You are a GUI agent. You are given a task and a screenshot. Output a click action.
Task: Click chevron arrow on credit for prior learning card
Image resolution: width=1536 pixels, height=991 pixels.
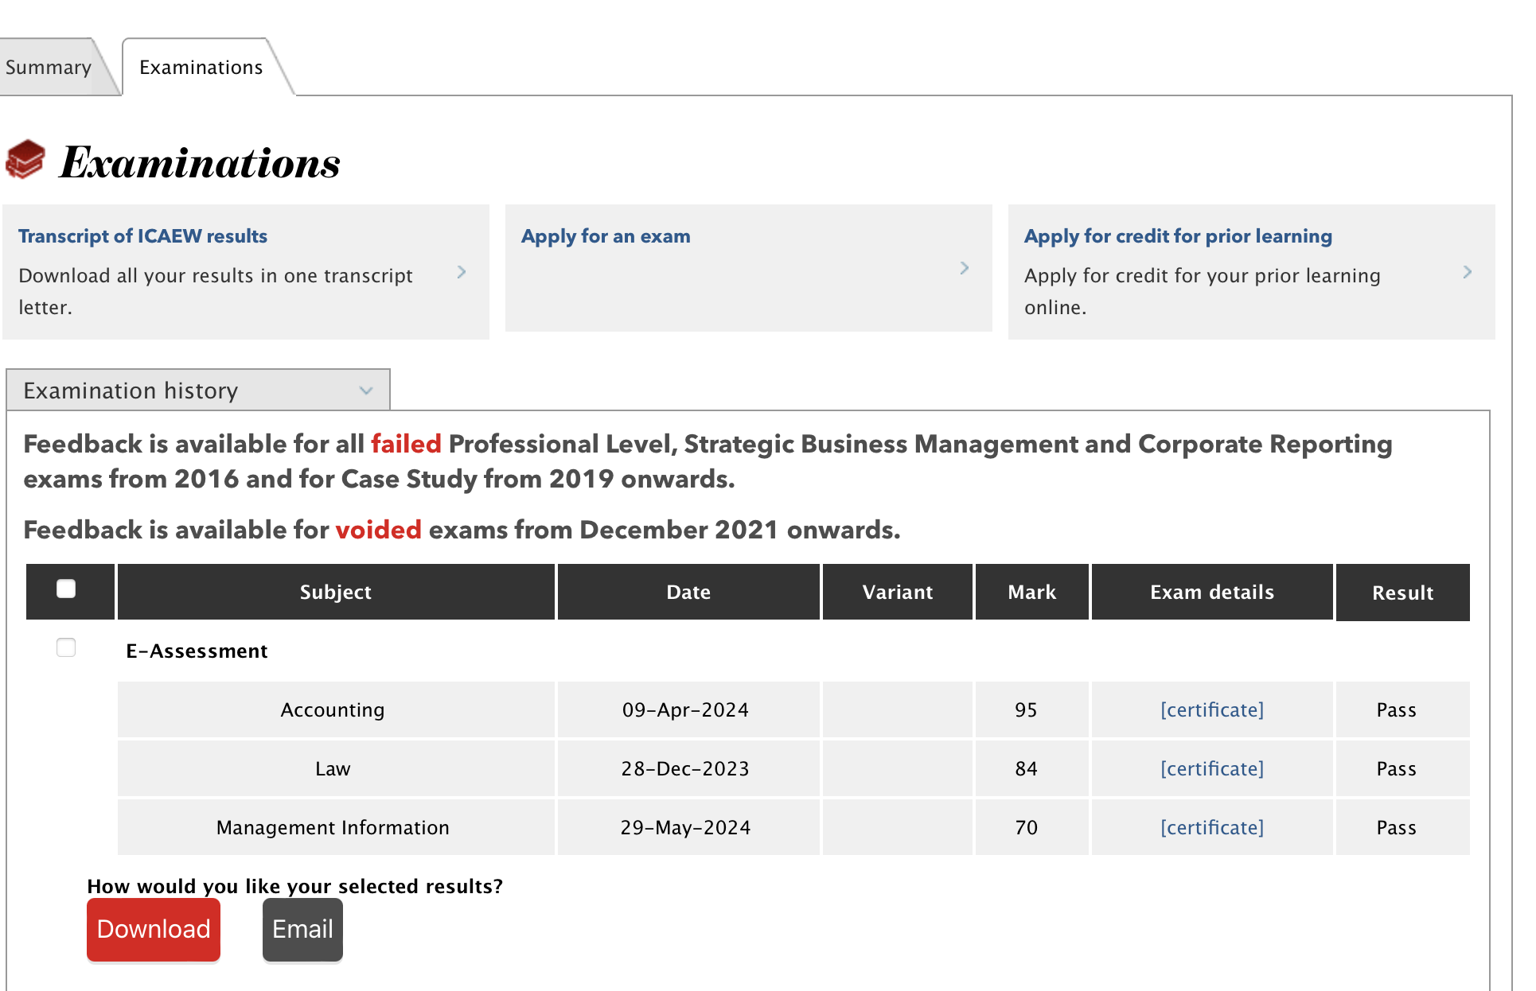(1467, 272)
